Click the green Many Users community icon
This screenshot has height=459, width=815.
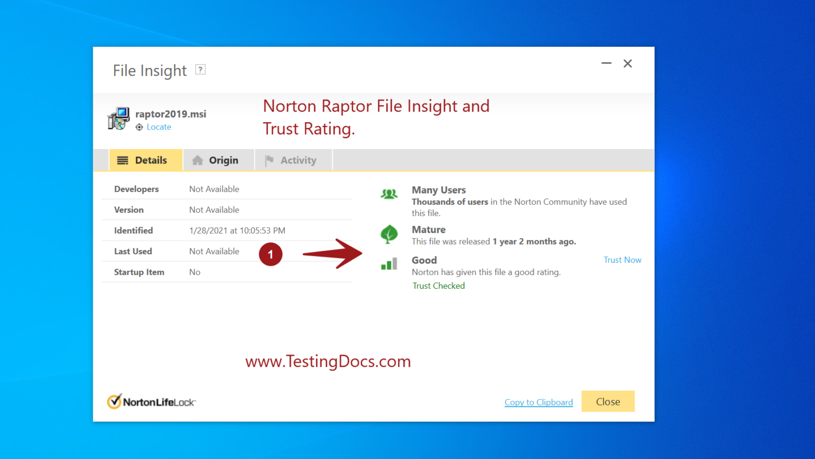tap(389, 194)
